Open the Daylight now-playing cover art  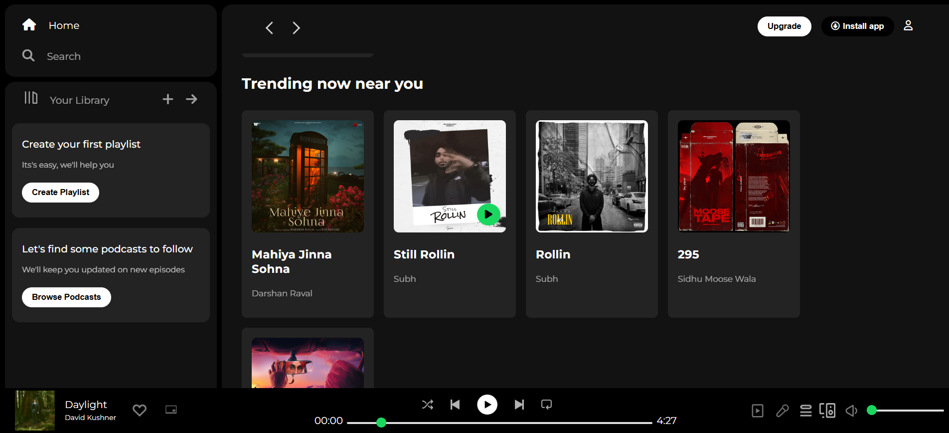[x=35, y=411]
